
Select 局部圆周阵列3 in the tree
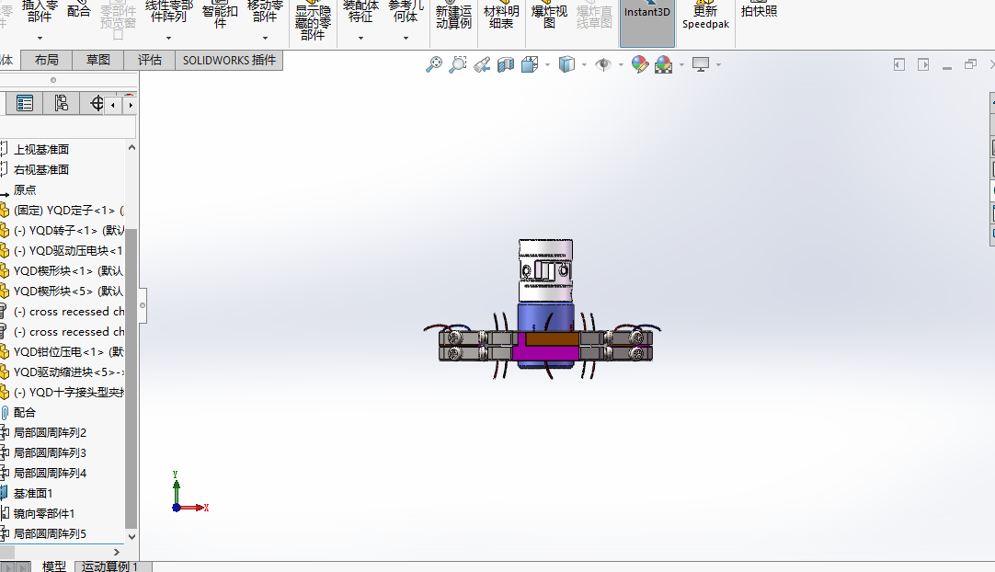[50, 453]
